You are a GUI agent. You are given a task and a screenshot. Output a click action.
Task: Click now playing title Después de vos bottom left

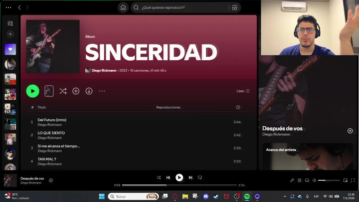[32, 178]
